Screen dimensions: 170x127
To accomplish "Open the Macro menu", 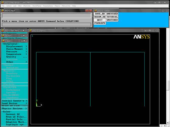I will tap(57, 6).
